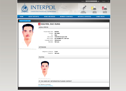
Task: Click the Wanted by Viet nam value
Action: [57, 53]
